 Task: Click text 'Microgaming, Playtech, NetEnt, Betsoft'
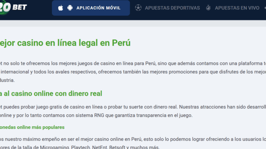82,147
